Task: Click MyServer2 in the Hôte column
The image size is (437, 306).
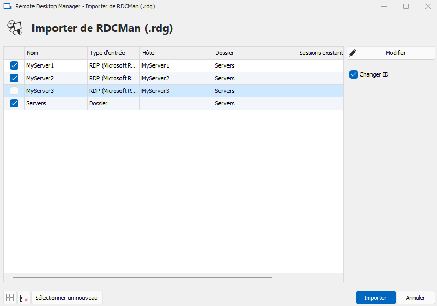Action: pos(177,78)
